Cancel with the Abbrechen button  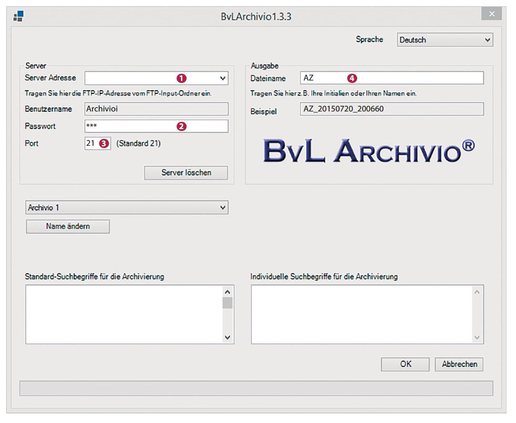[x=459, y=364]
